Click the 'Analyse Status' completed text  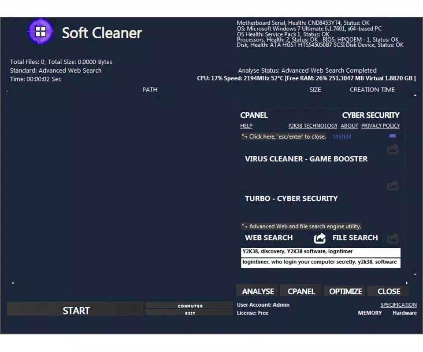(x=307, y=70)
